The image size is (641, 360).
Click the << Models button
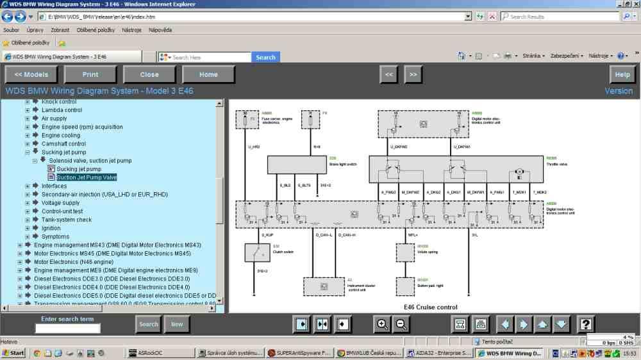tap(31, 74)
